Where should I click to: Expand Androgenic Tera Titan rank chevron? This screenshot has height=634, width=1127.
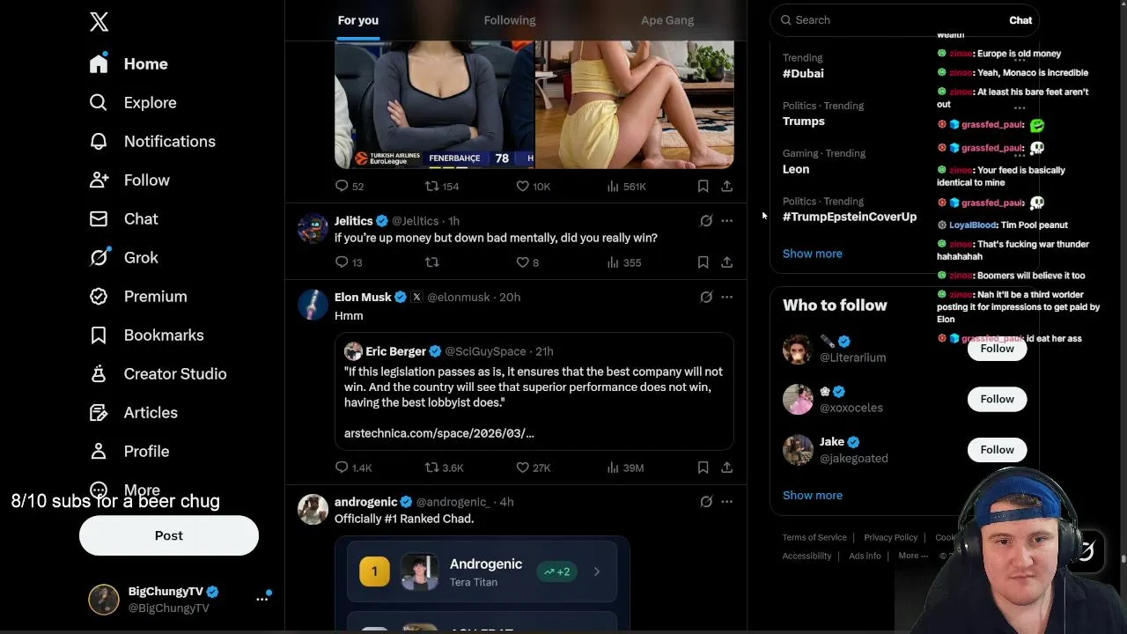(x=596, y=571)
